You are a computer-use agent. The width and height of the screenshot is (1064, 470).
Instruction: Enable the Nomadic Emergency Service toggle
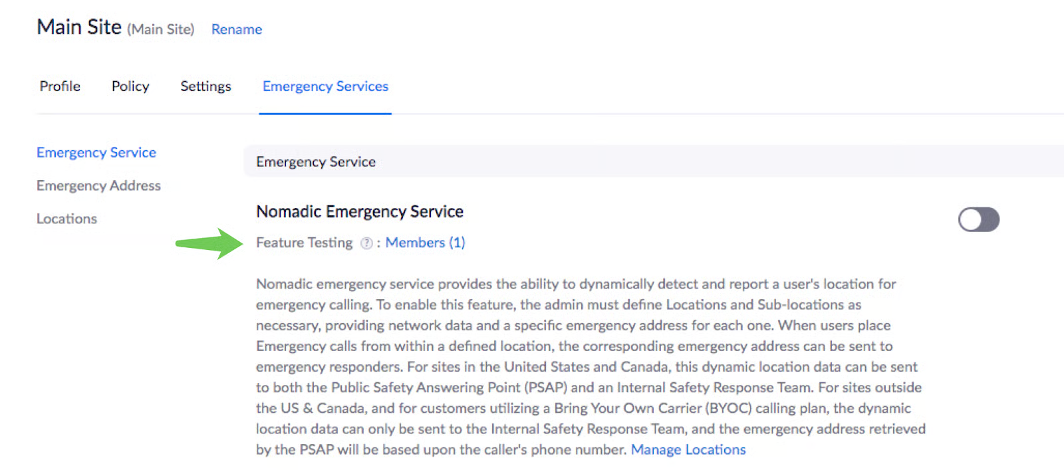[x=978, y=219]
